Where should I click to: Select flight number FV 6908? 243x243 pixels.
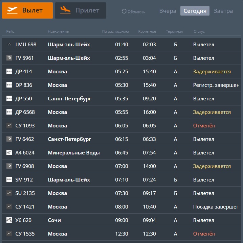point(25,166)
